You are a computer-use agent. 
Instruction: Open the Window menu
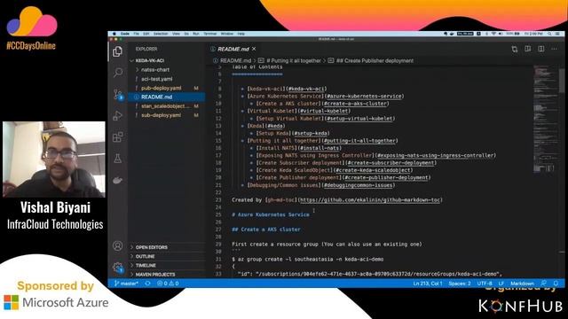227,34
